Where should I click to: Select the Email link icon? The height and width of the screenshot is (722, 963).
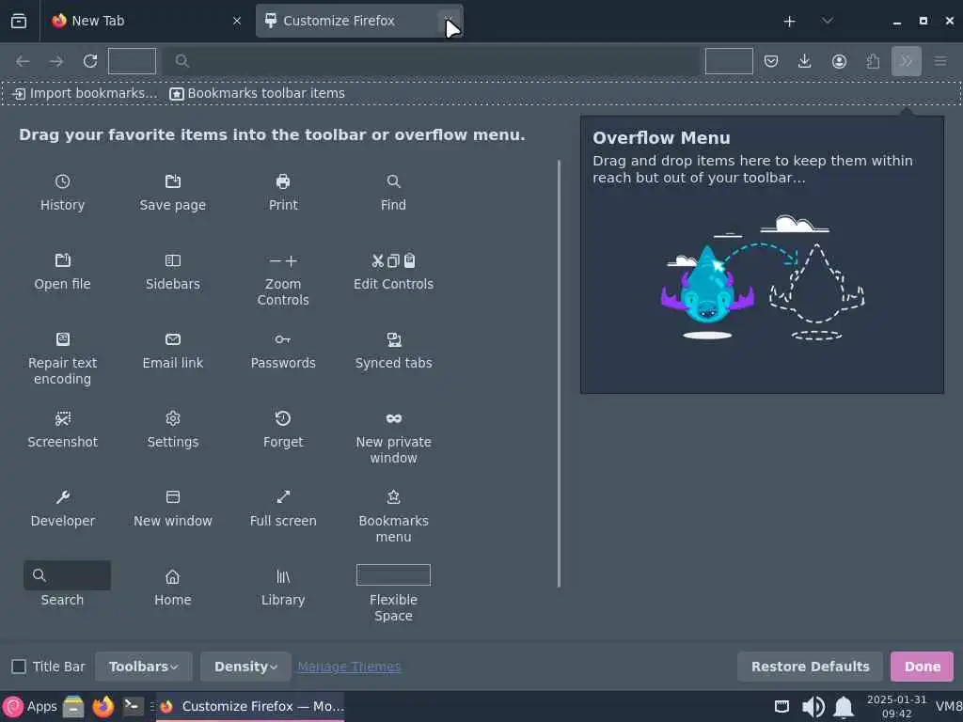click(173, 339)
